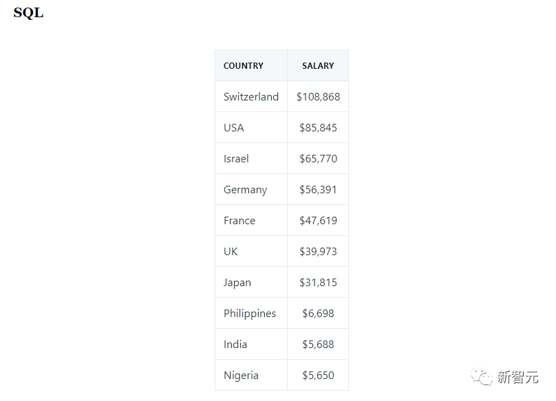Select the Switzerland country cell
556x401 pixels.
251,97
